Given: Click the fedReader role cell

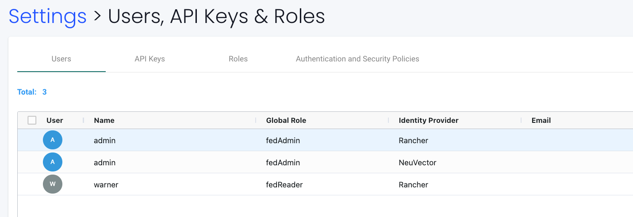Looking at the screenshot, I should (284, 185).
